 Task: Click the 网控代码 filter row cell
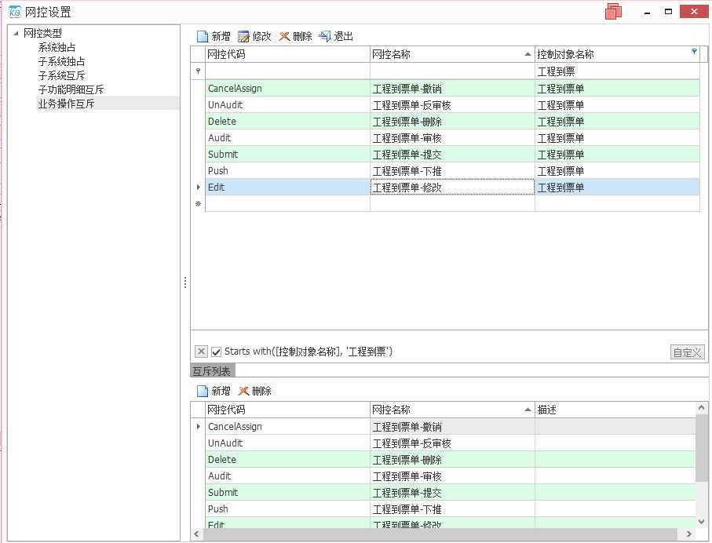pyautogui.click(x=287, y=71)
